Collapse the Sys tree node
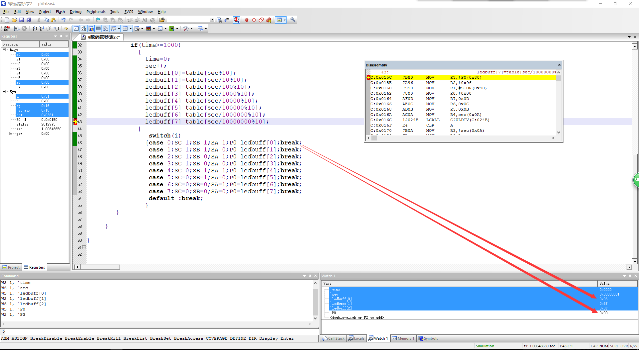The height and width of the screenshot is (350, 639). 4,92
